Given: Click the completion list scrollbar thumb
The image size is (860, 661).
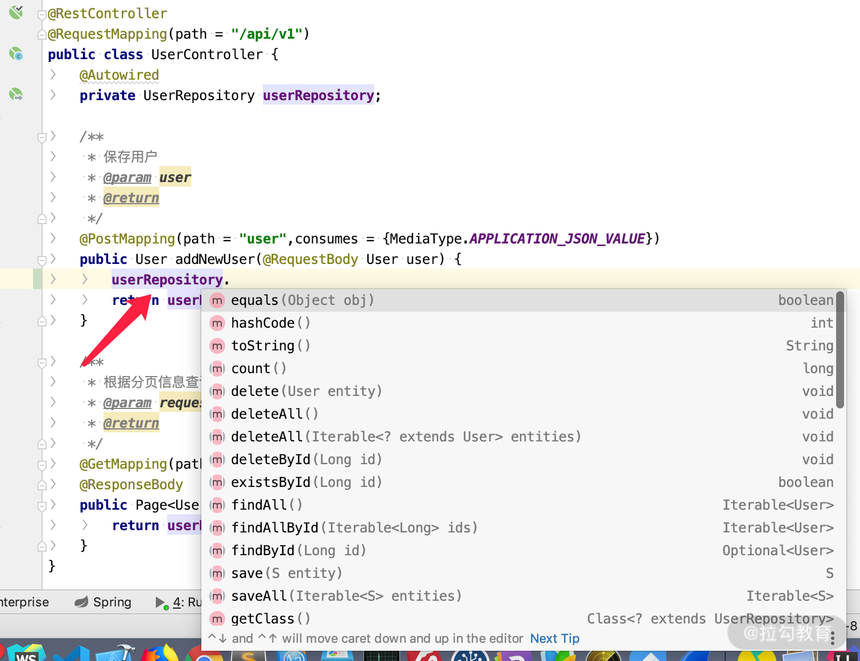Looking at the screenshot, I should coord(840,350).
